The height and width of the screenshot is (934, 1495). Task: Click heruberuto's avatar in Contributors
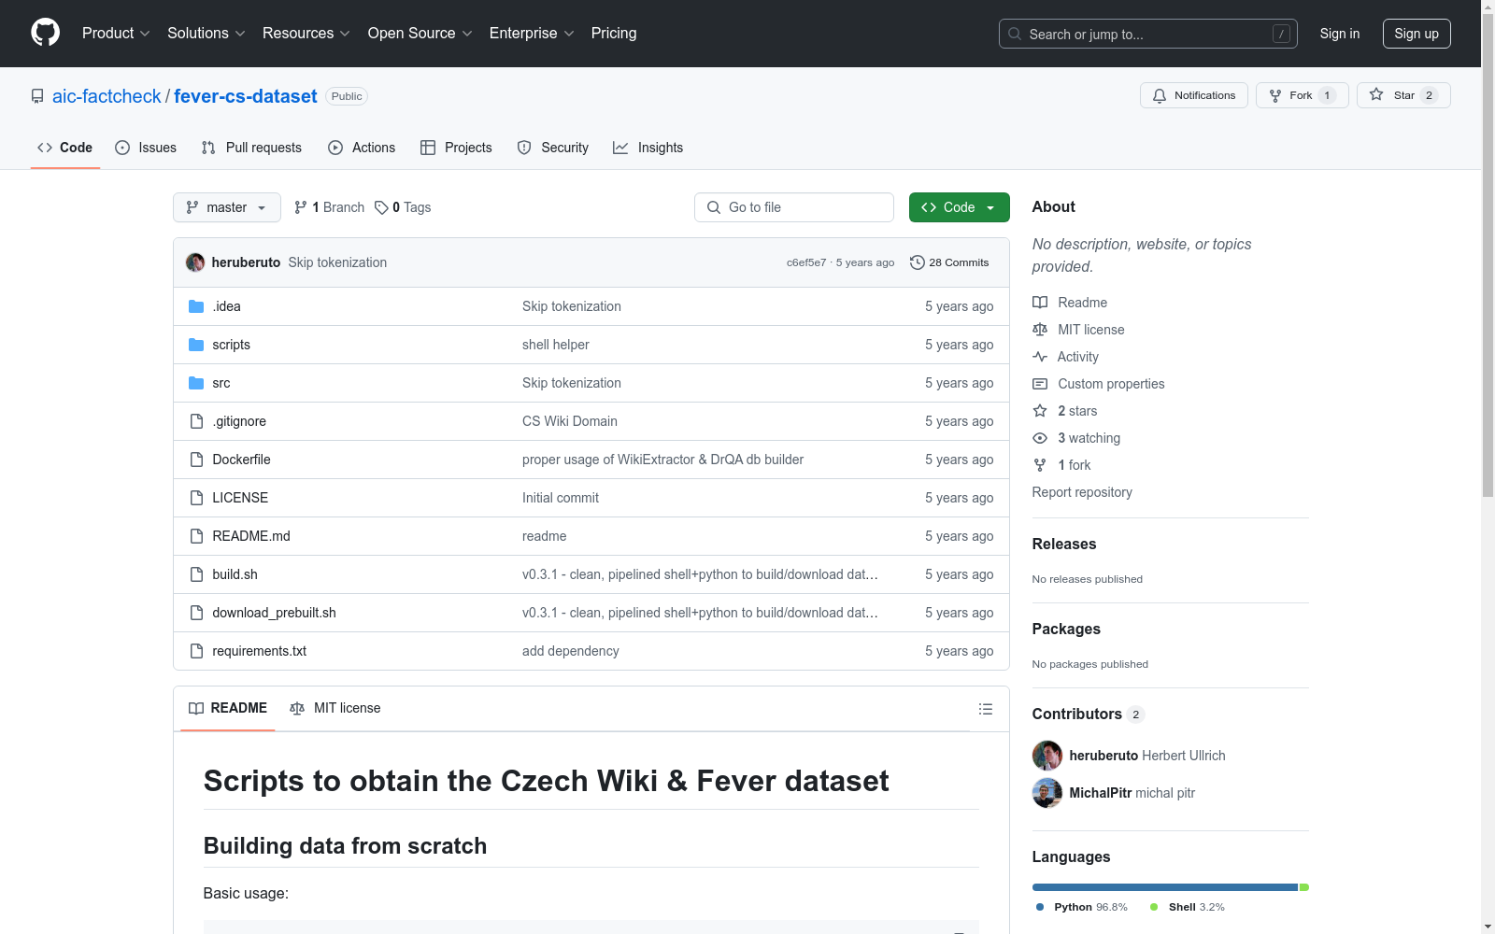pyautogui.click(x=1047, y=756)
